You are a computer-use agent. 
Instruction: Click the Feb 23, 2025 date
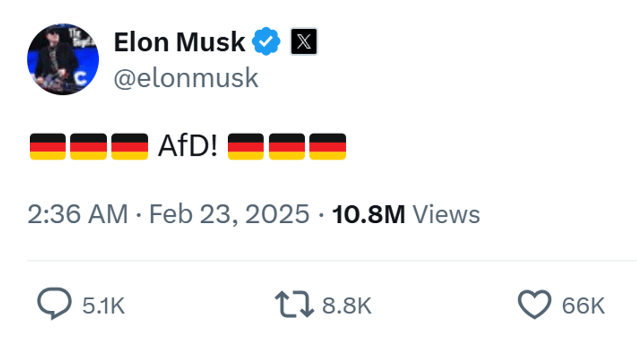(229, 215)
